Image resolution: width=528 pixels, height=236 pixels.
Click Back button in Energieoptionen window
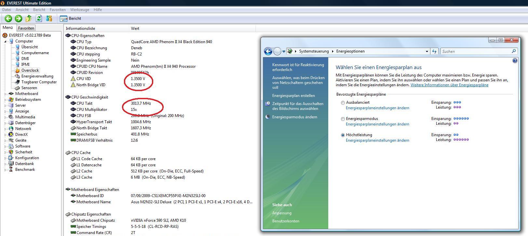pyautogui.click(x=268, y=51)
